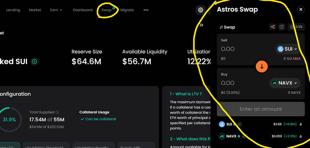Click the Enter an amount button
The image size is (310, 148).
coord(261,109)
